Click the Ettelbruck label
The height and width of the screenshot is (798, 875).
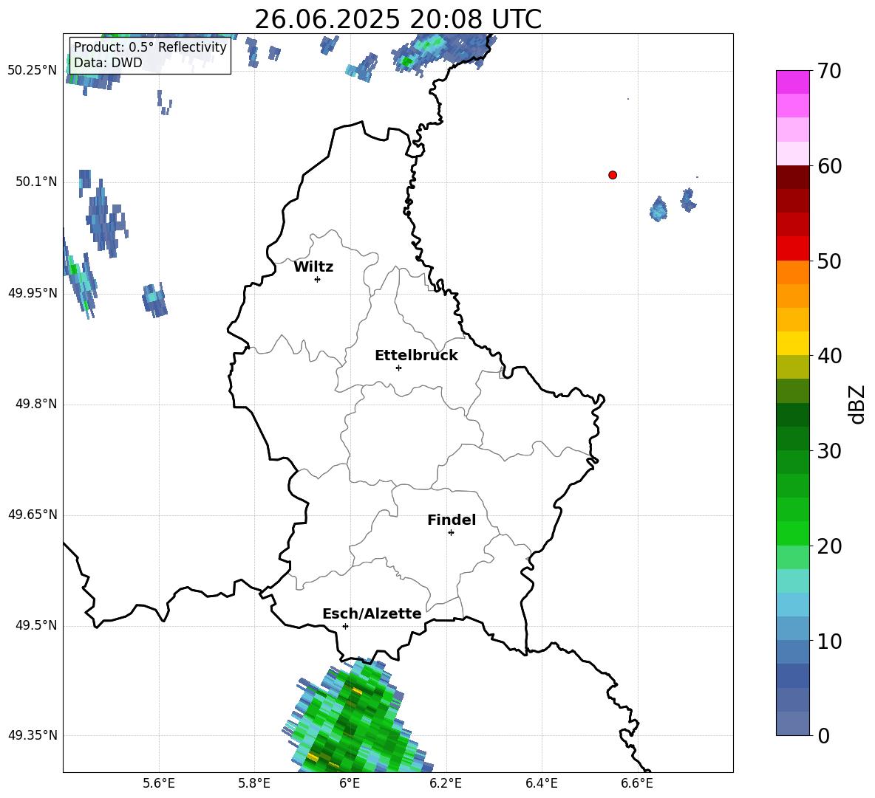pos(416,356)
